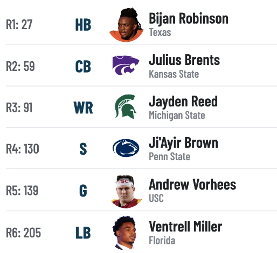This screenshot has width=277, height=253.
Task: Click the Penn State Nittany Lions logo
Action: tap(126, 148)
